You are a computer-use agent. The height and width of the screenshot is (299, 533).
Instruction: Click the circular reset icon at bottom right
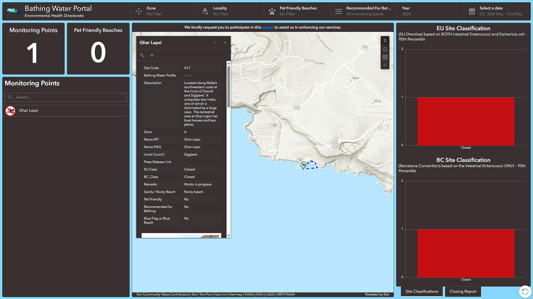click(x=525, y=292)
